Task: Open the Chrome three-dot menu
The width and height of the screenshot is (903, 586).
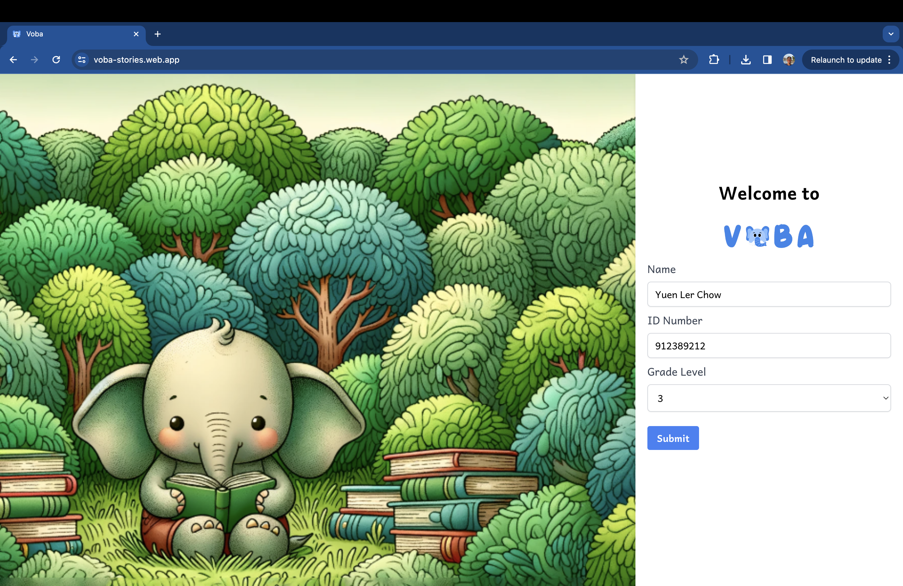Action: pos(890,60)
